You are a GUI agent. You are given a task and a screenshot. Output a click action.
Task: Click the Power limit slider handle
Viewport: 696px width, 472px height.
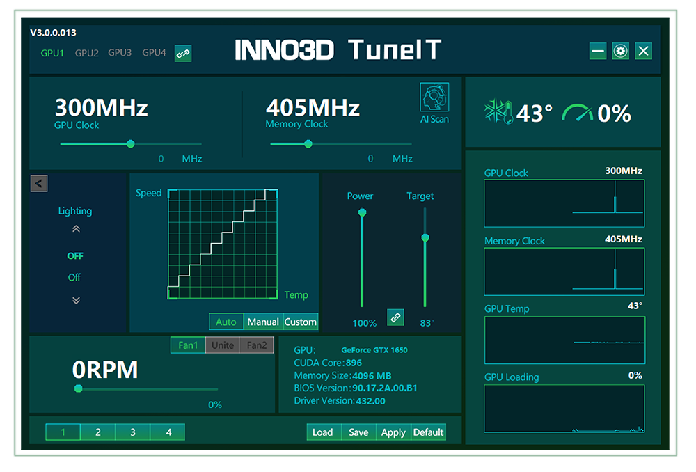(362, 212)
